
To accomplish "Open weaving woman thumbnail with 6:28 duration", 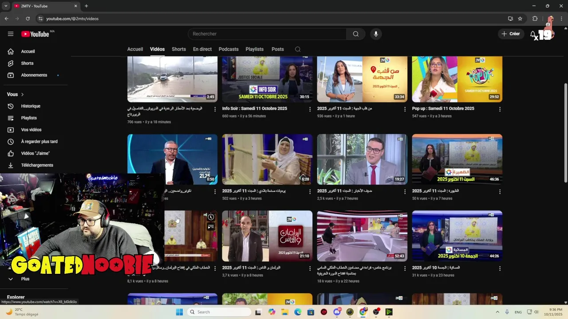I will (268, 159).
